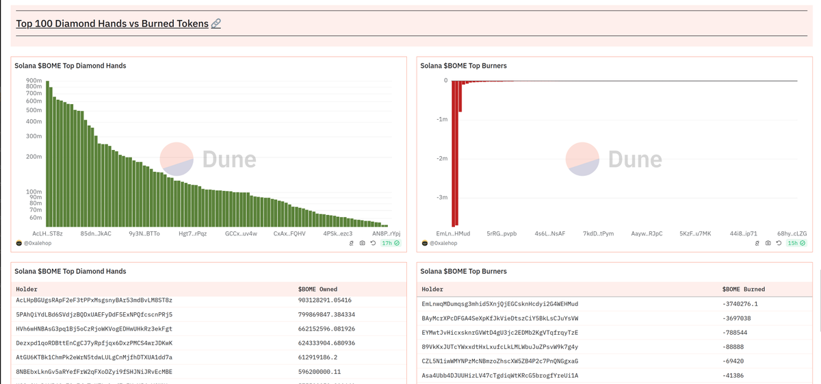Click the x-axis label 9y3N..BTTo
This screenshot has width=821, height=384.
point(144,233)
